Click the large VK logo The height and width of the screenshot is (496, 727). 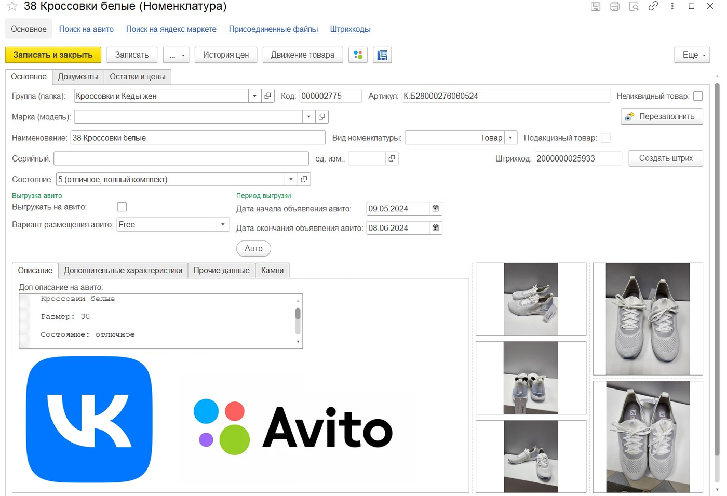click(89, 420)
